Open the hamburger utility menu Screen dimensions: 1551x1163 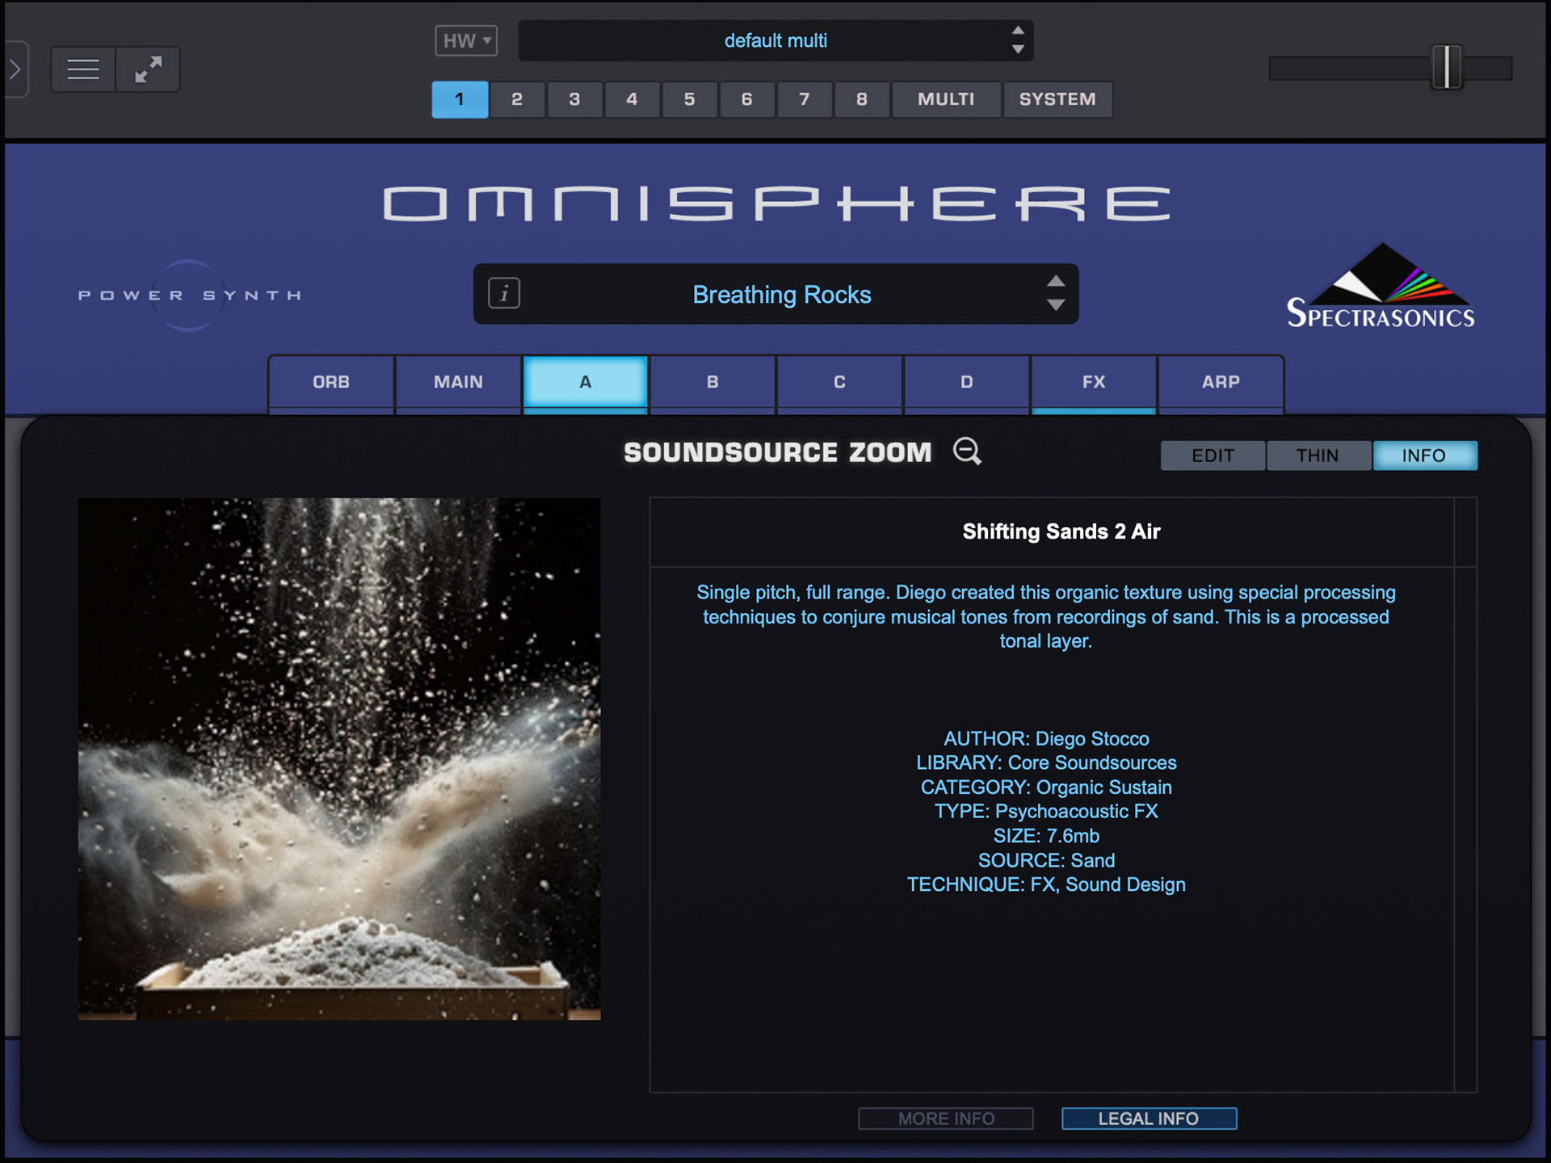pos(83,69)
